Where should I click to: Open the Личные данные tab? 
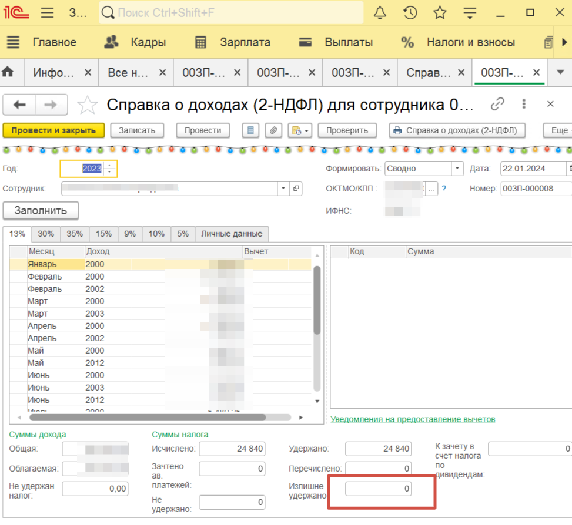tap(232, 234)
